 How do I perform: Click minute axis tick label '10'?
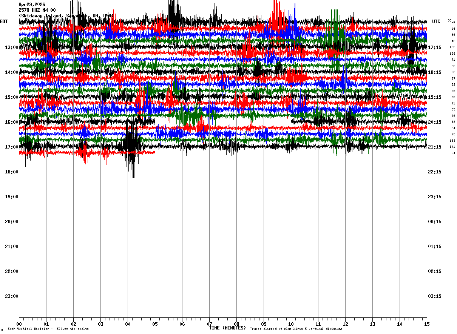click(291, 324)
